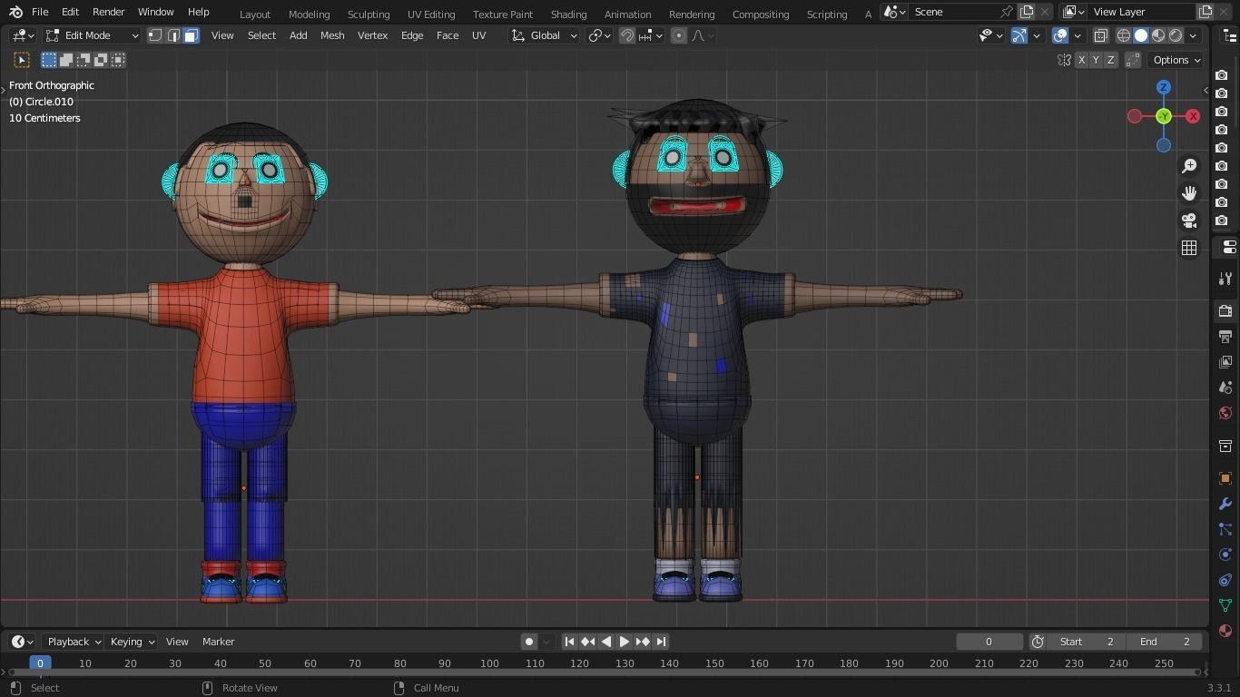Click the red X axis gizmo handle
Viewport: 1240px width, 697px height.
pyautogui.click(x=1193, y=116)
